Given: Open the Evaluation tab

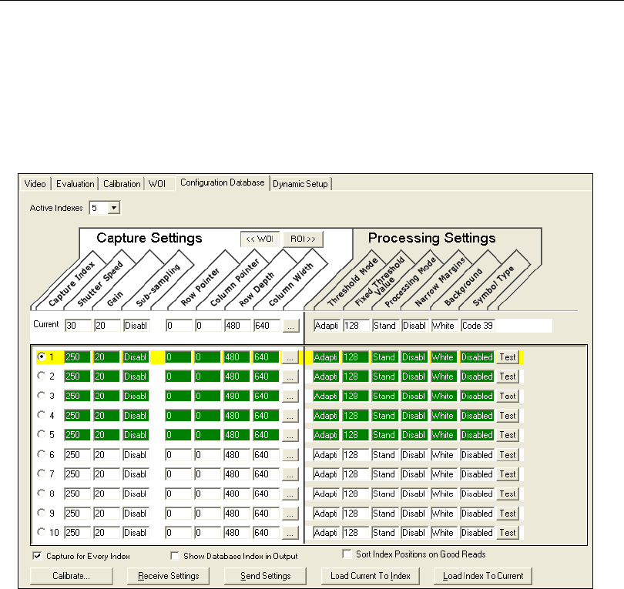Looking at the screenshot, I should pyautogui.click(x=75, y=184).
